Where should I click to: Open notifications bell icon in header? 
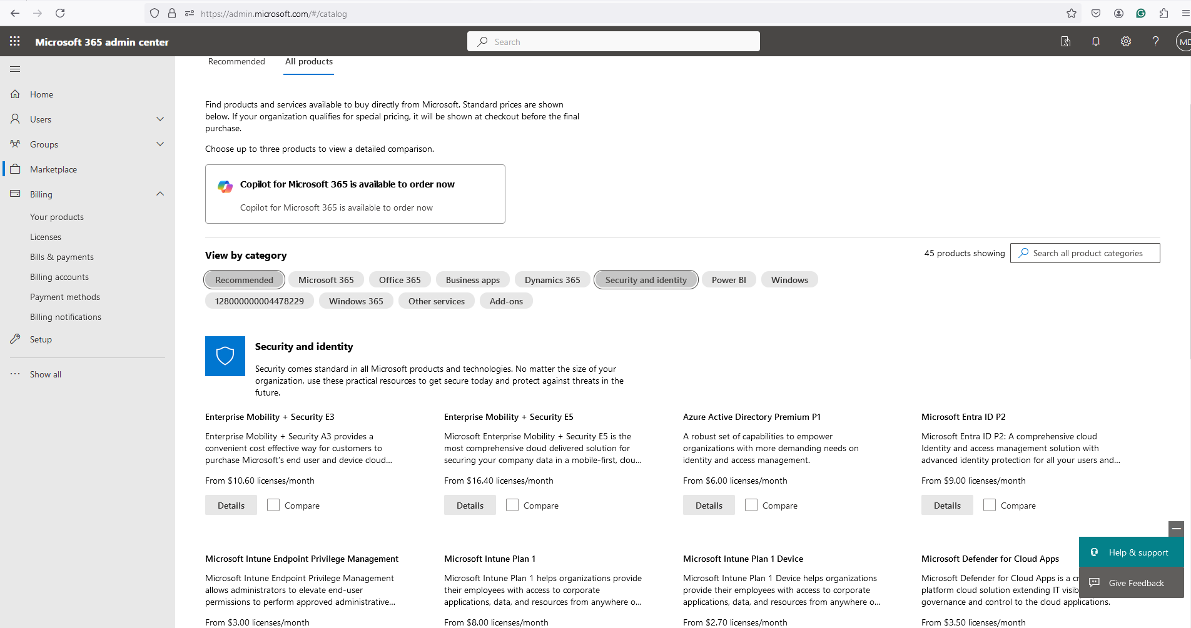(1096, 41)
